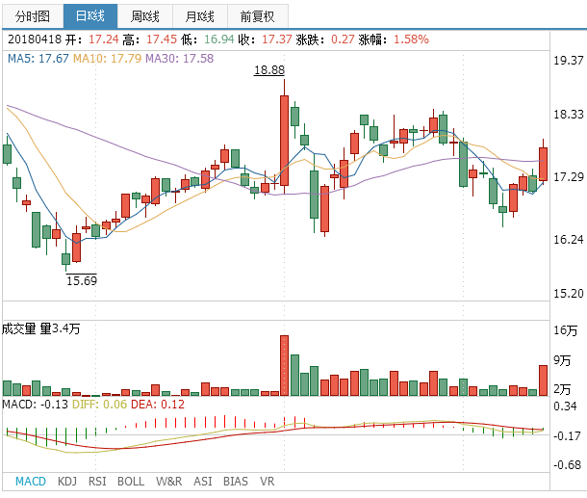
Task: Click the change percent 1.58%
Action: tap(411, 39)
